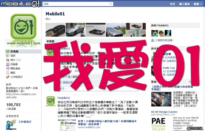Click the search magnifier icon
The image size is (205, 131).
pos(111,4)
